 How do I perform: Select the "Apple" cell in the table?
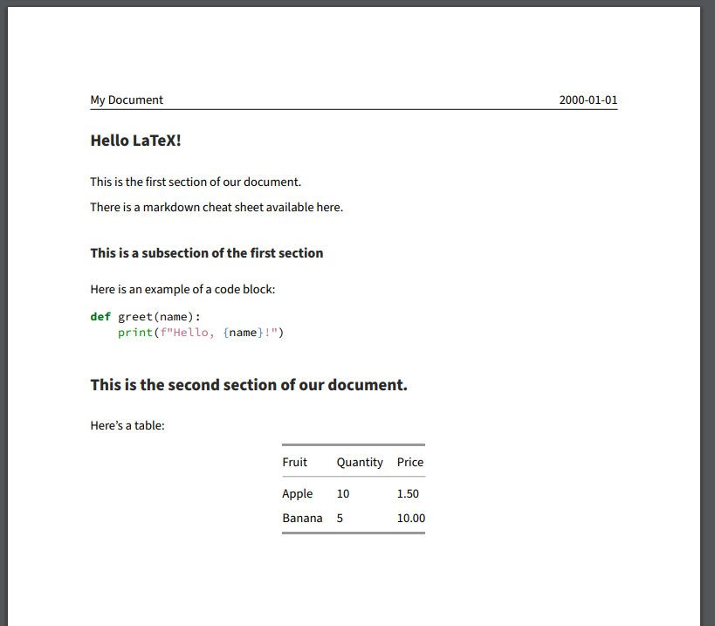[297, 493]
